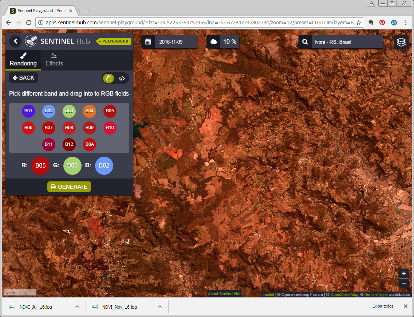Toggle the hand drag mode

[109, 78]
